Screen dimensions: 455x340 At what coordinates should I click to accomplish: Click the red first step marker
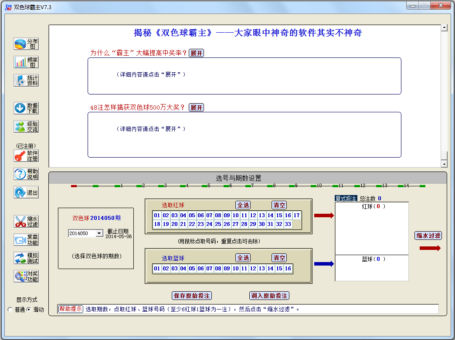(74, 186)
